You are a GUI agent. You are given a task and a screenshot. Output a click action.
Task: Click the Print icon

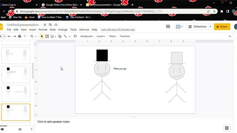tap(20, 36)
